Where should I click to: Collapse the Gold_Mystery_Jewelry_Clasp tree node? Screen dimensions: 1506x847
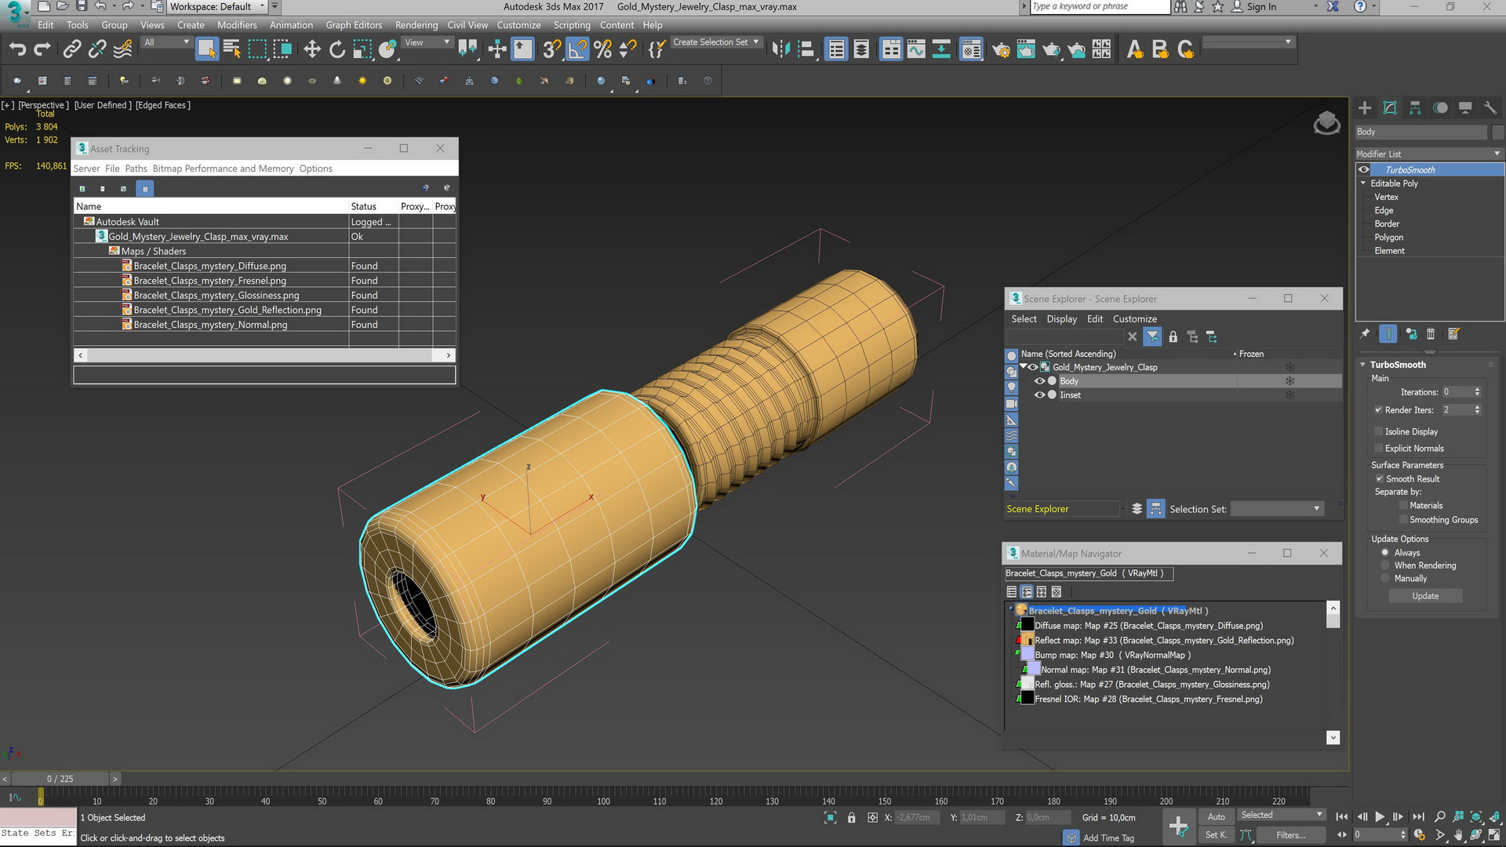point(1024,367)
